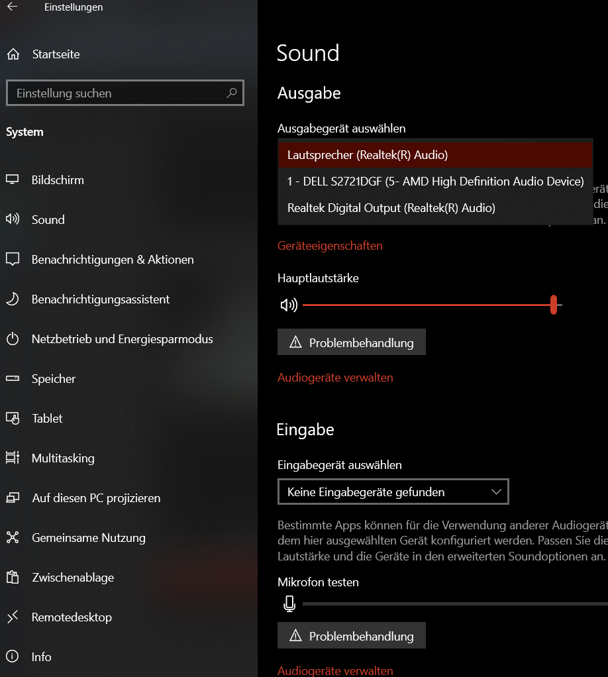This screenshot has height=677, width=608.
Task: Choose the DELL S2721DGF output device
Action: (434, 182)
